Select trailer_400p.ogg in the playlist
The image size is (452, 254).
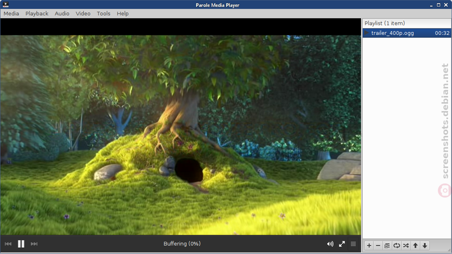coord(407,33)
